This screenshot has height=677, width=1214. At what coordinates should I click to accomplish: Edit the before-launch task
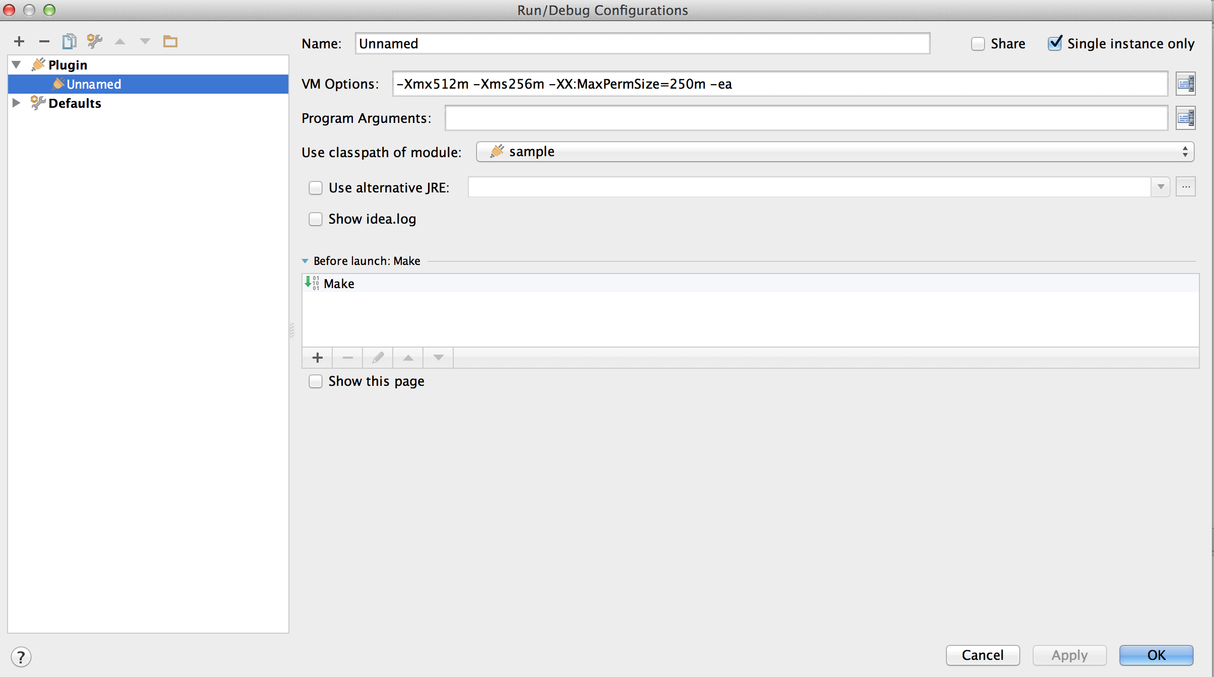(378, 358)
